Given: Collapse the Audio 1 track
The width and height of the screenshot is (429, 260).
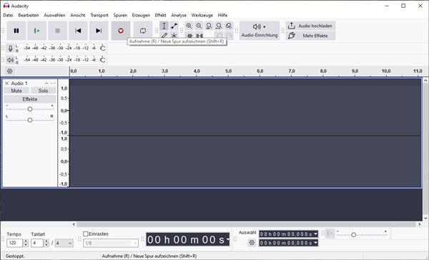Looking at the screenshot, I should point(46,84).
